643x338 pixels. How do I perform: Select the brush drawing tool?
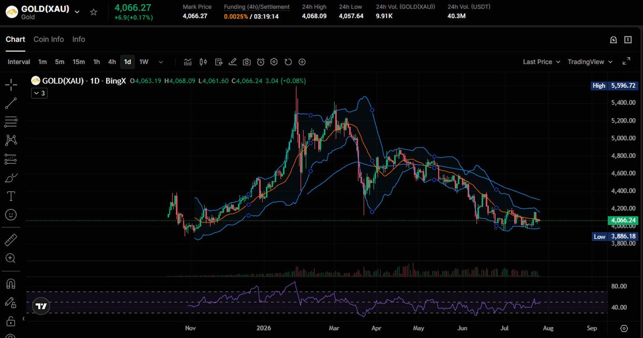[11, 178]
